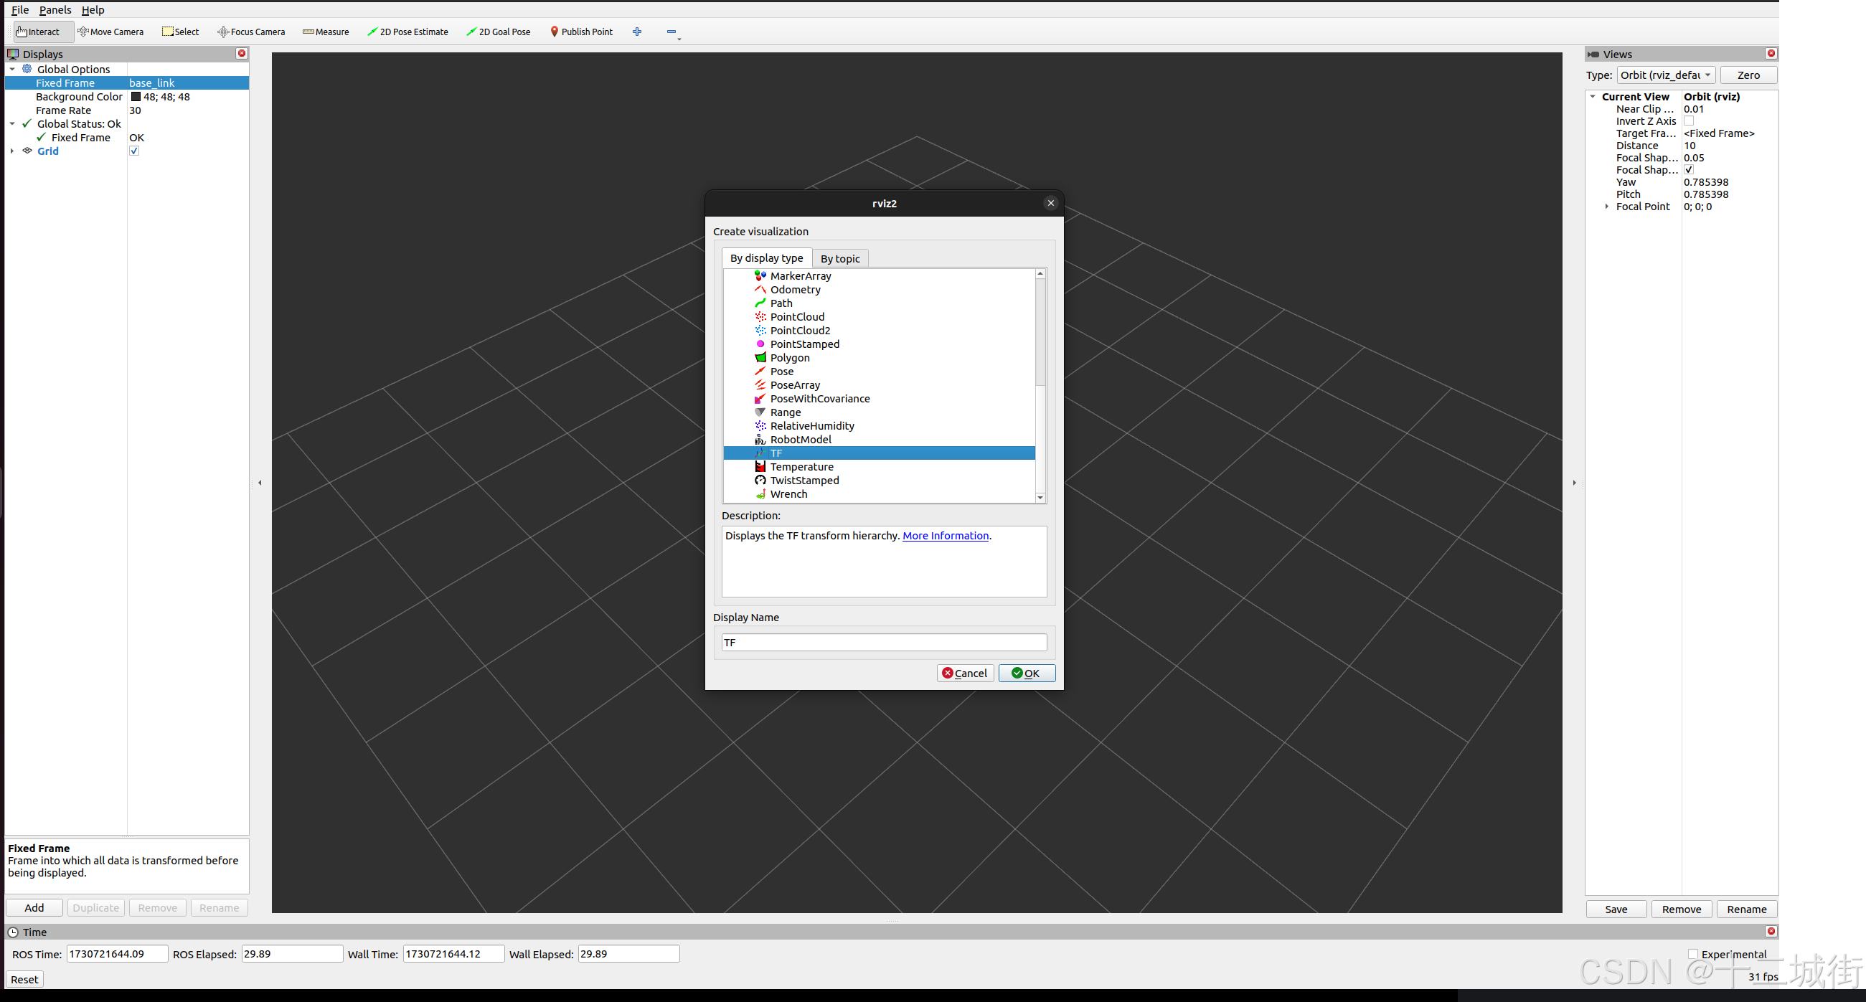Select the Interact tool

(38, 31)
